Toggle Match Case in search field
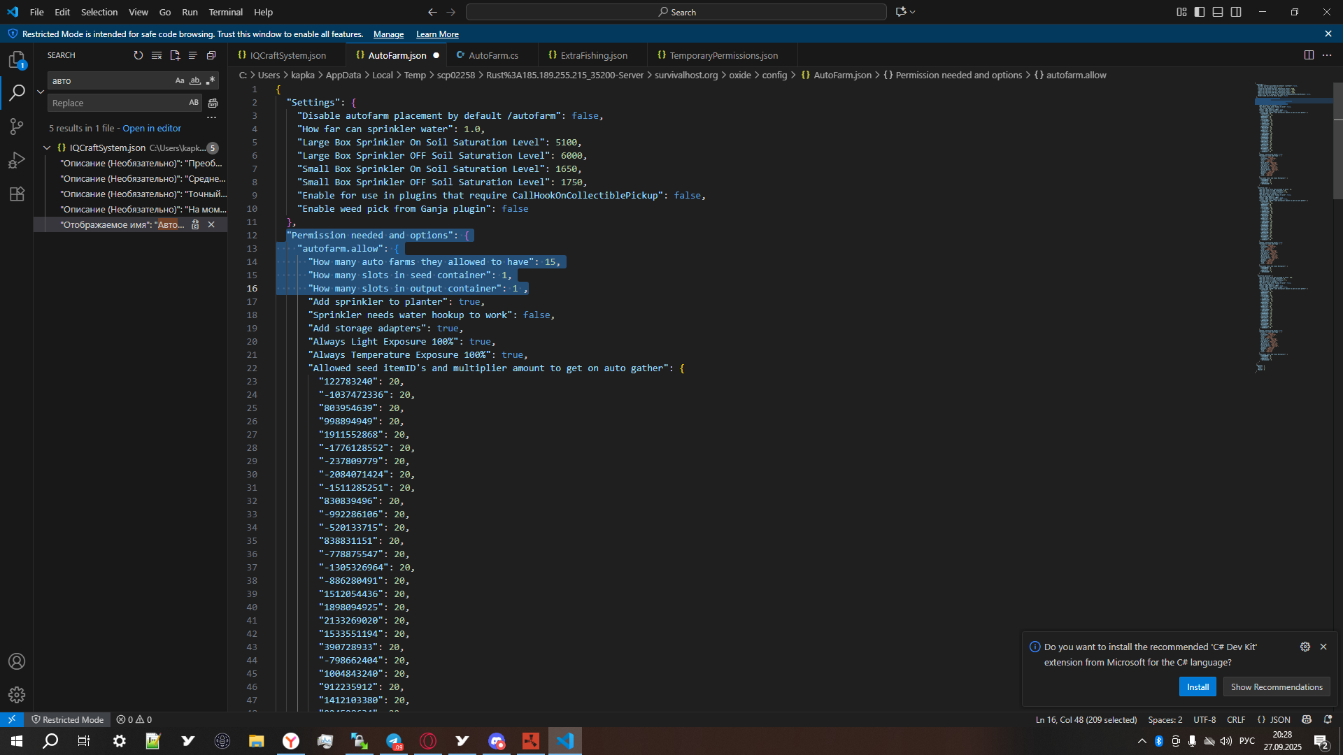The height and width of the screenshot is (755, 1343). (180, 81)
